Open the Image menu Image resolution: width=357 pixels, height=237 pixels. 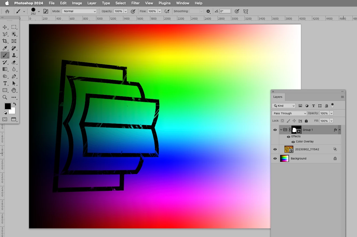(x=77, y=3)
